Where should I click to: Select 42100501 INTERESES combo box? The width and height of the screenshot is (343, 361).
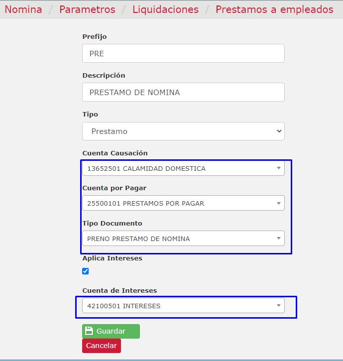point(184,306)
